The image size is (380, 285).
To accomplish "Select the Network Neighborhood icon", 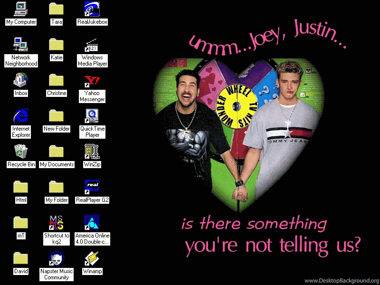I will coord(21,45).
